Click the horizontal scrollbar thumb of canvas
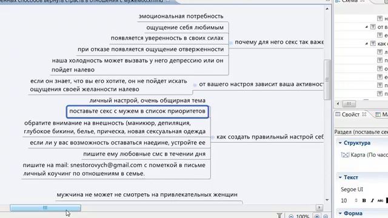388x218 pixels. (45, 208)
